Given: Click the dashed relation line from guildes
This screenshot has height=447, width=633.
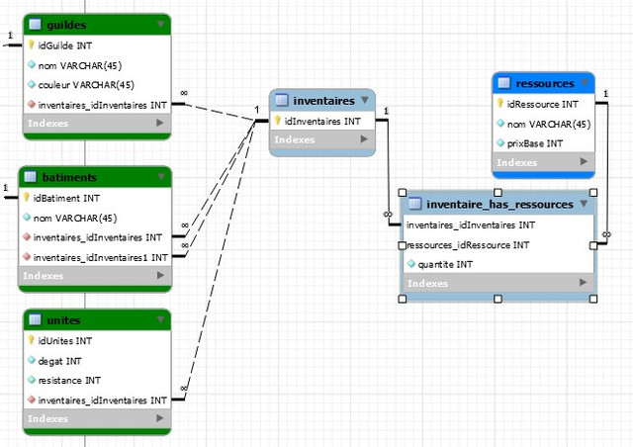Looking at the screenshot, I should (220, 113).
